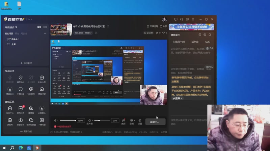Screen dimensions: 270x151
Task: Select the 全屏 source
Action: 11,44
